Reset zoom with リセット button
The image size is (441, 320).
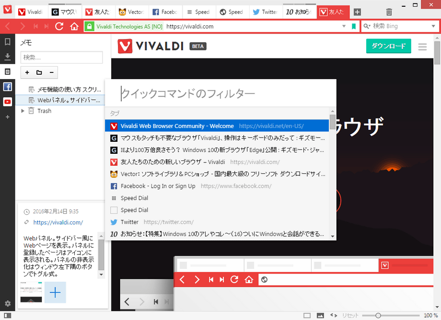(x=350, y=316)
